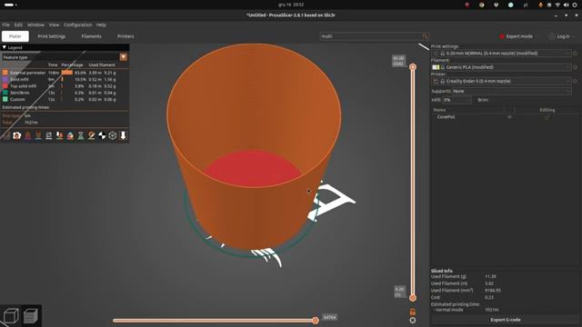582x327 pixels.
Task: Switch to the Printers tab
Action: point(125,36)
